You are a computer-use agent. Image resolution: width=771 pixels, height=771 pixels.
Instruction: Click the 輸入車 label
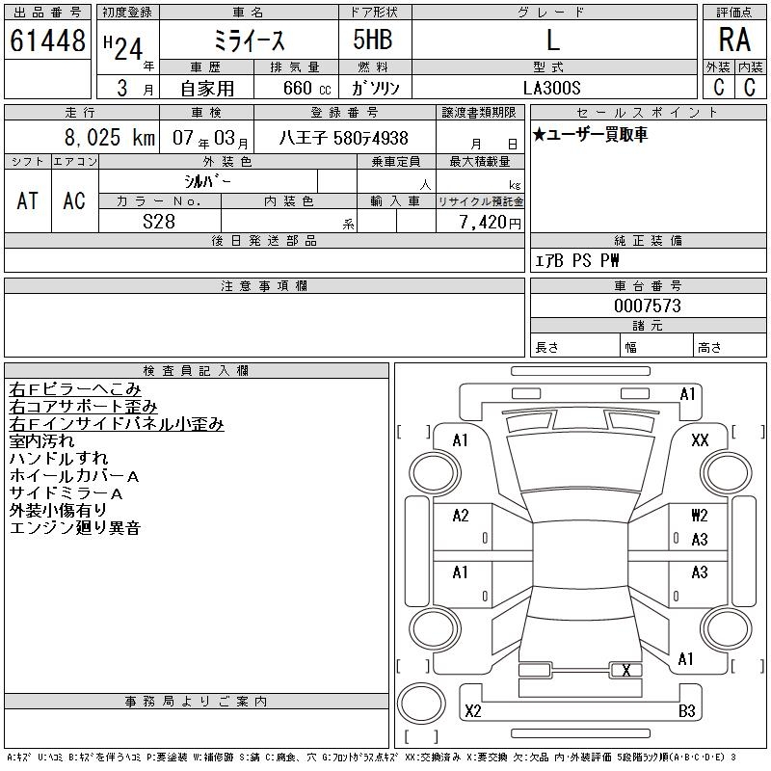click(396, 201)
